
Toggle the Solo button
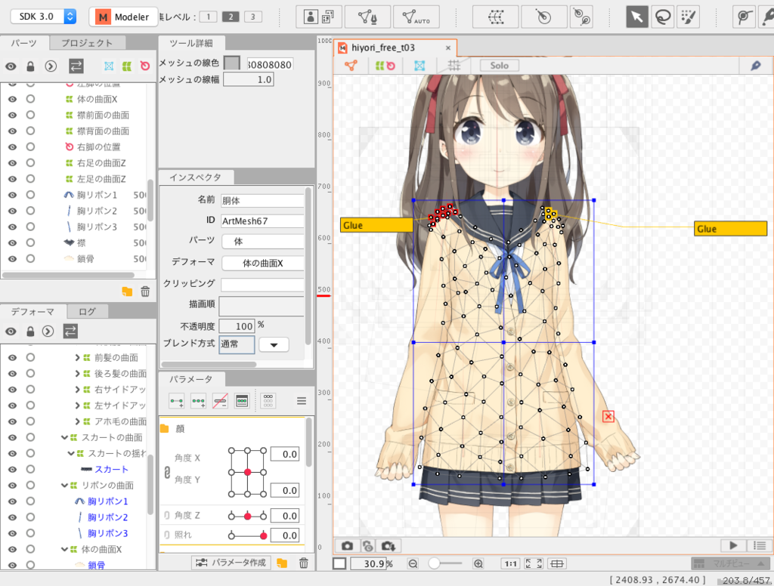point(499,66)
